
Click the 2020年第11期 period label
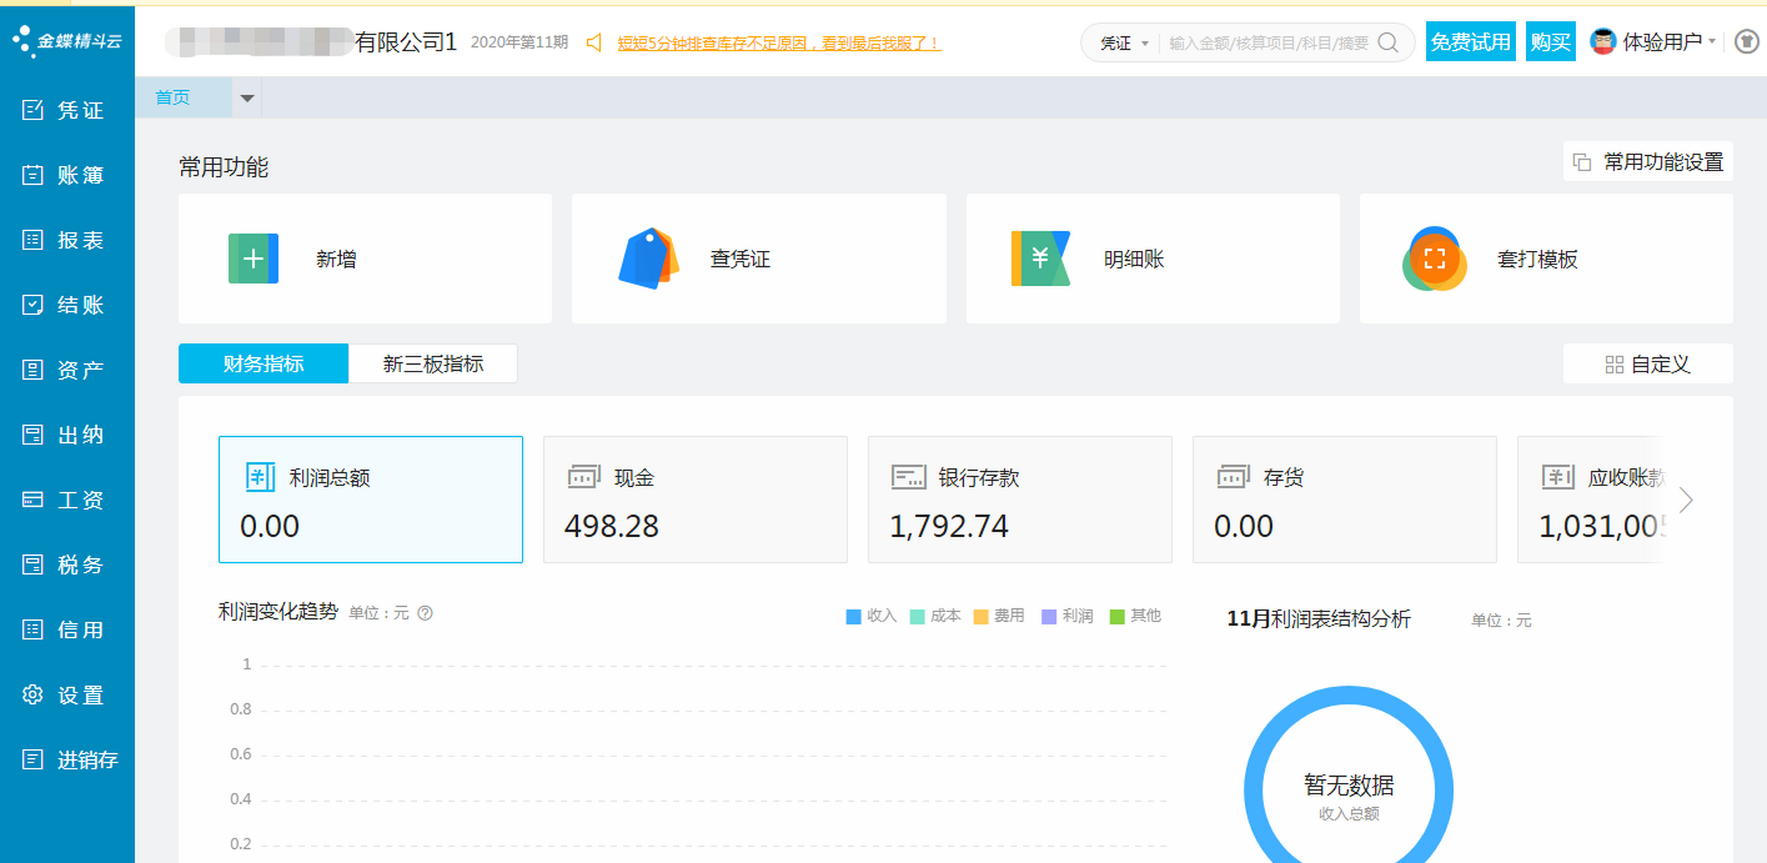point(519,42)
